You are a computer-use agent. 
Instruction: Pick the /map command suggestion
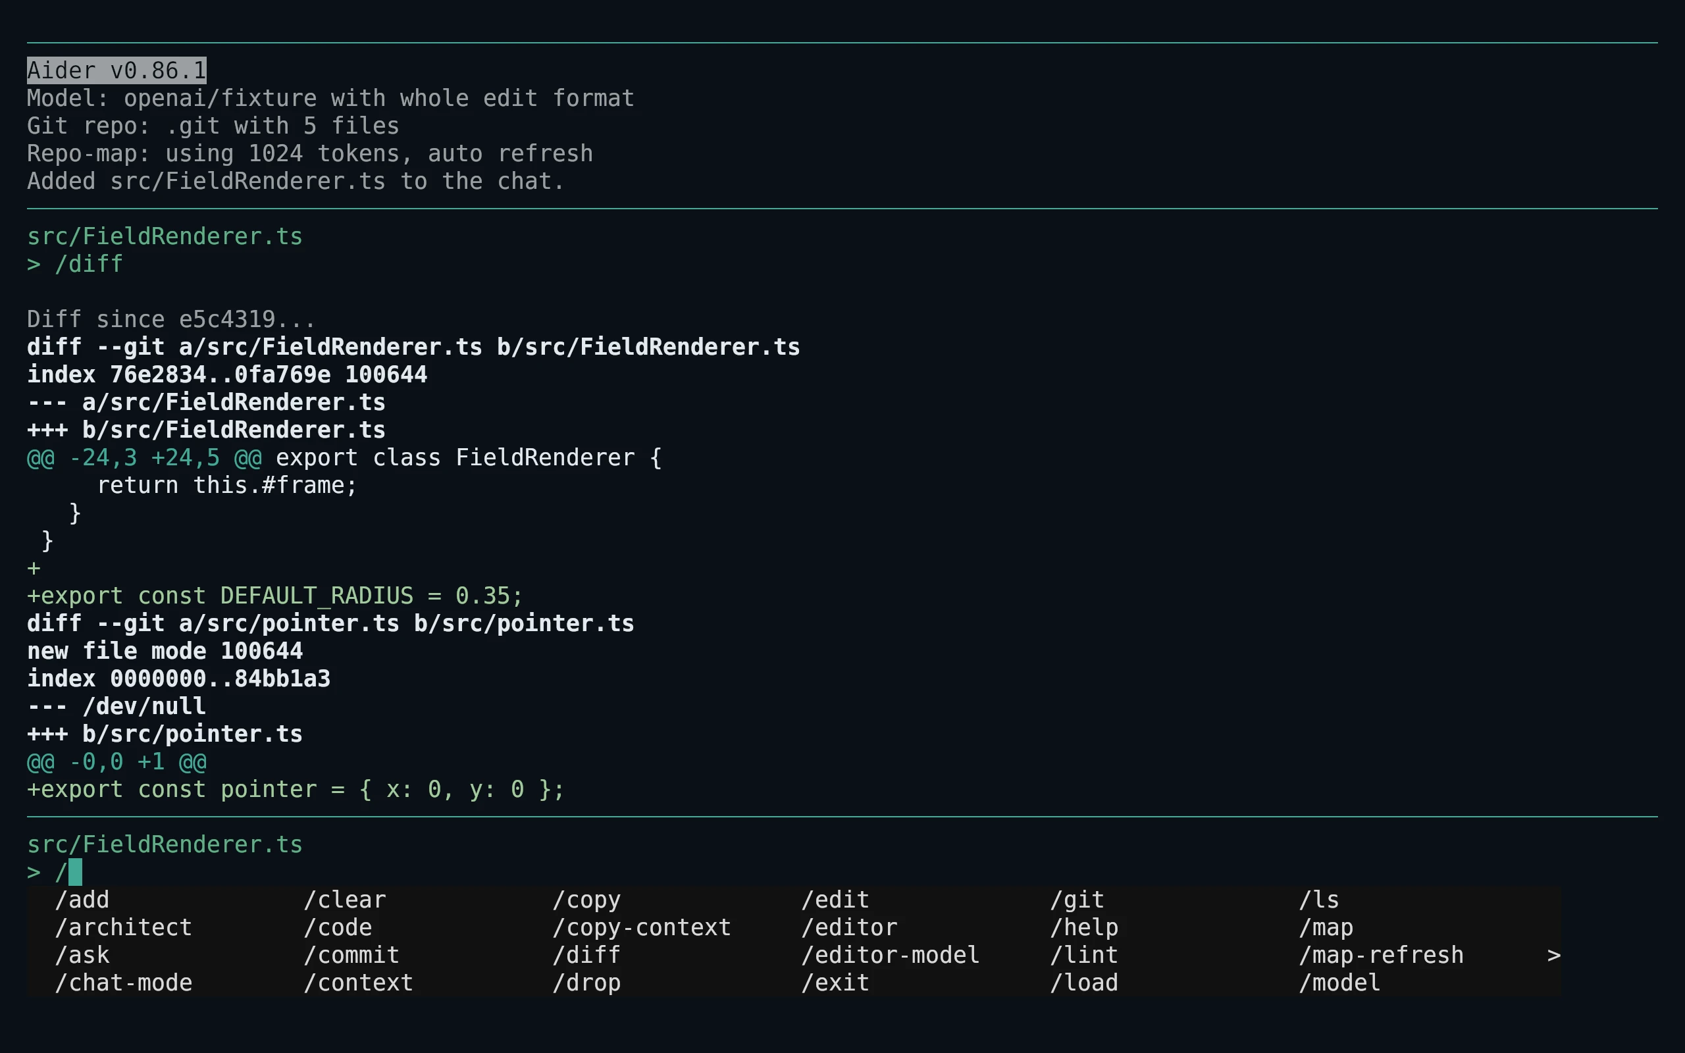pyautogui.click(x=1326, y=928)
